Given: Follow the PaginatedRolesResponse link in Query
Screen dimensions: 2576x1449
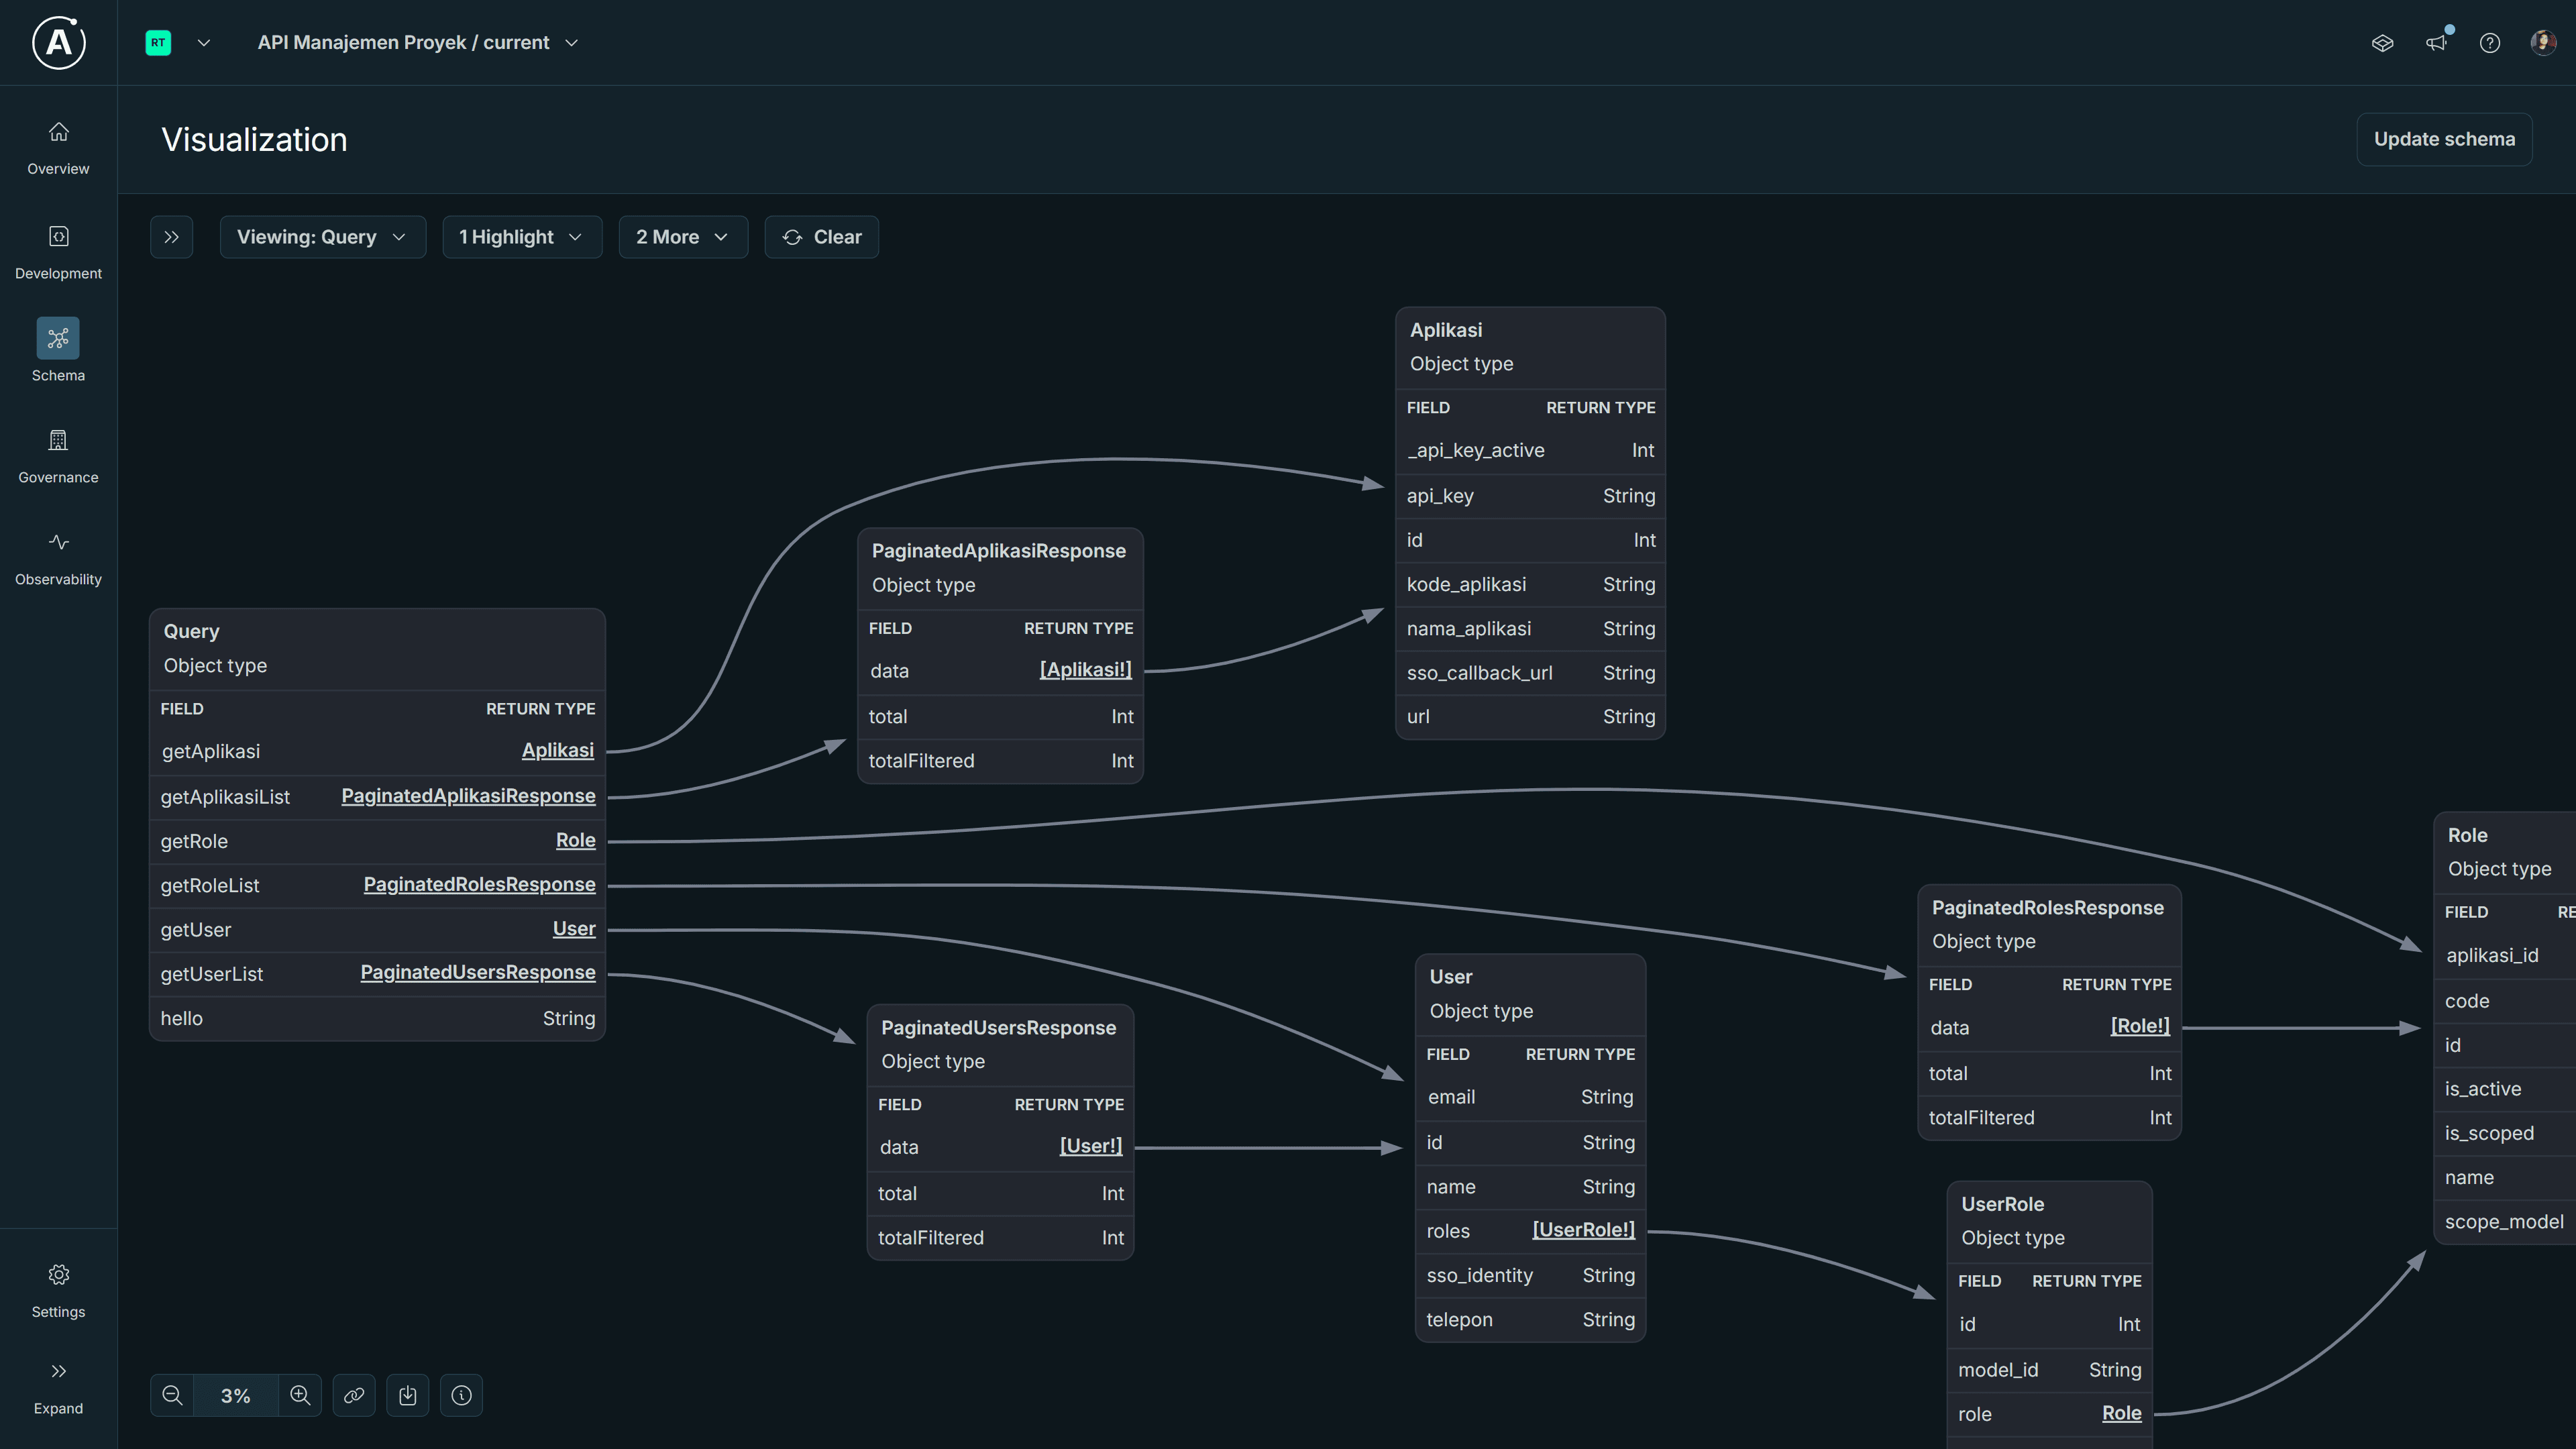Looking at the screenshot, I should pos(479,885).
